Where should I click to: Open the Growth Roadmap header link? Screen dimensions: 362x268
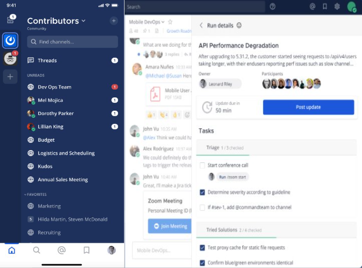179,31
